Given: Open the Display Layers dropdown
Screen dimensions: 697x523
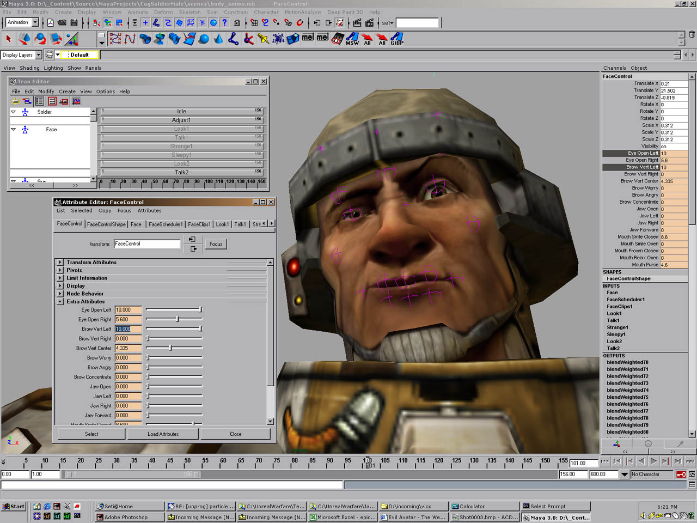Looking at the screenshot, I should pos(39,55).
